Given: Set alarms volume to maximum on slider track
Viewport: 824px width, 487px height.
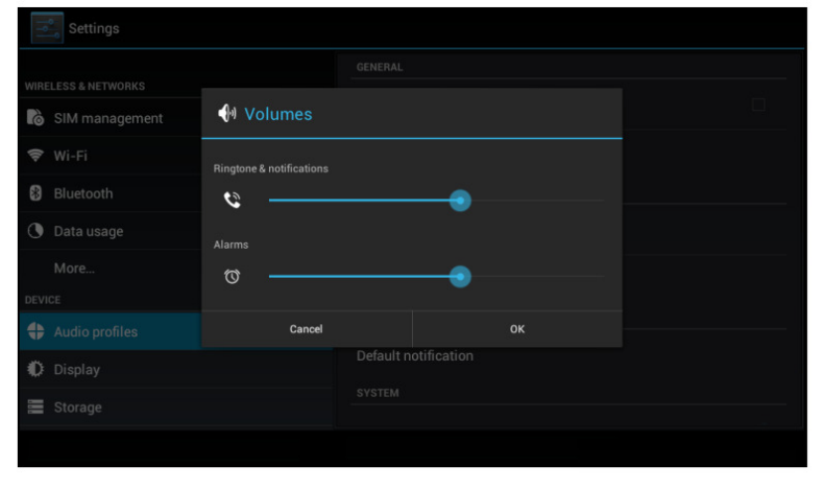Looking at the screenshot, I should click(603, 277).
